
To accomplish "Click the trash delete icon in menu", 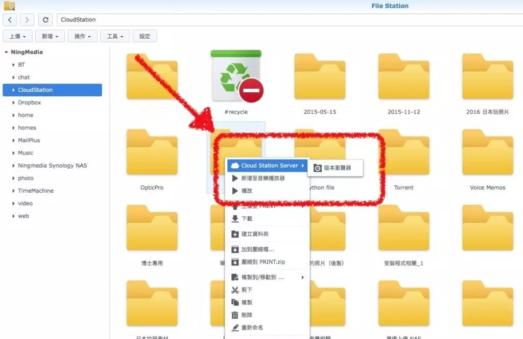I will point(235,315).
